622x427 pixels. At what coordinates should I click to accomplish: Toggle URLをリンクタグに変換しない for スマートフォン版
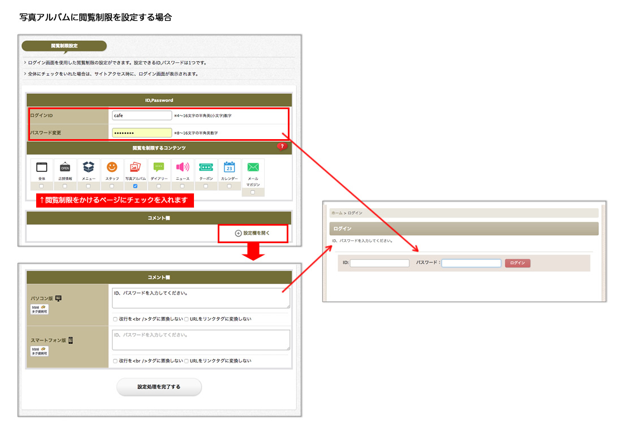coord(187,361)
